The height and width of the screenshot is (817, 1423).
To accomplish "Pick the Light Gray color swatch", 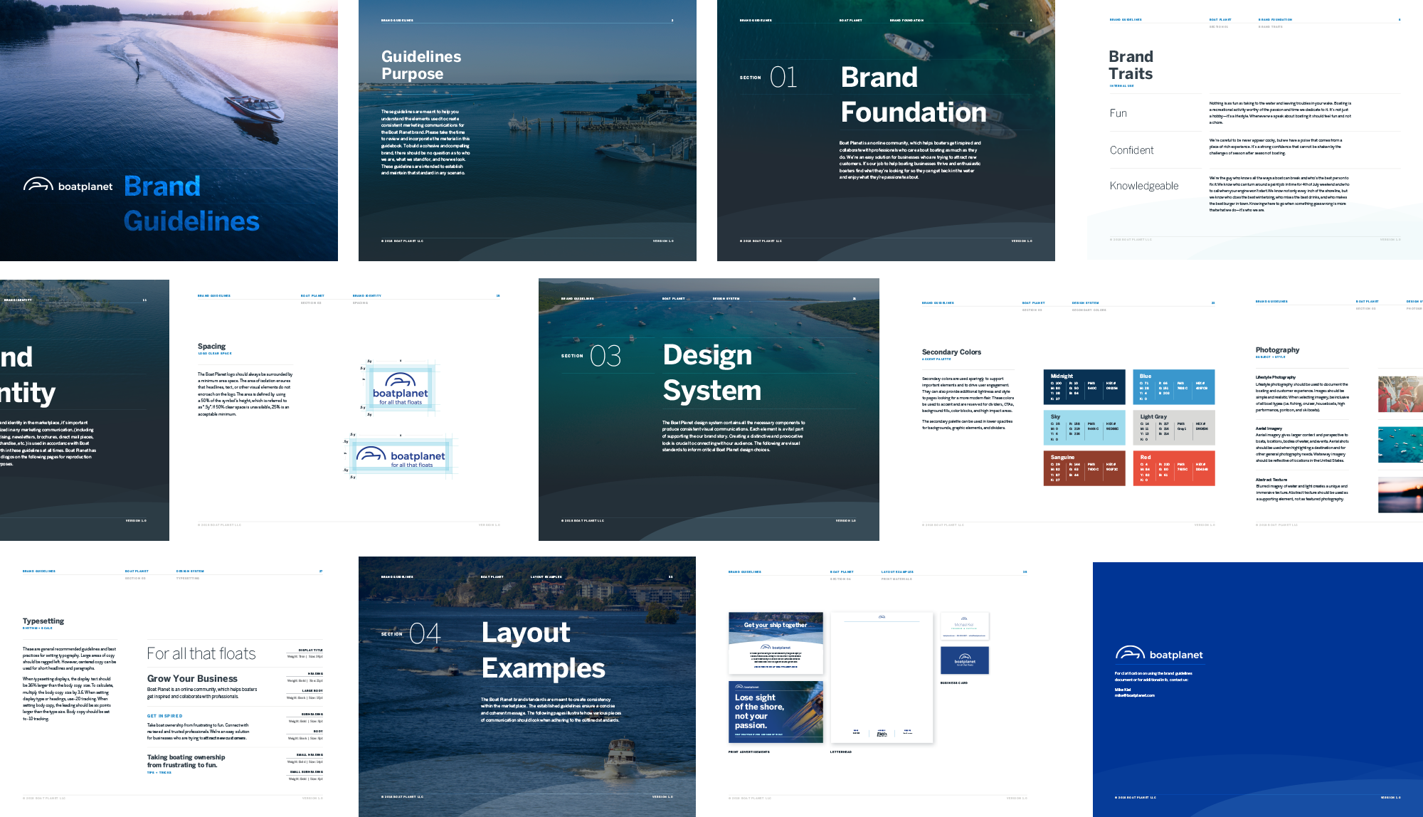I will [1173, 428].
